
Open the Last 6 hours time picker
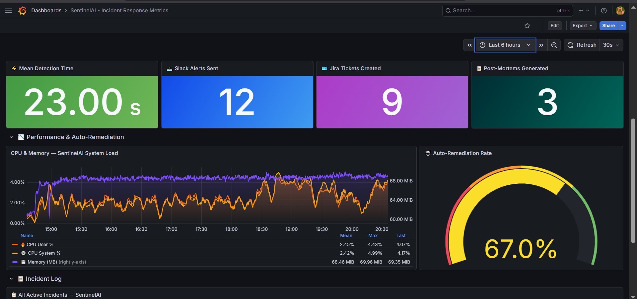click(505, 45)
